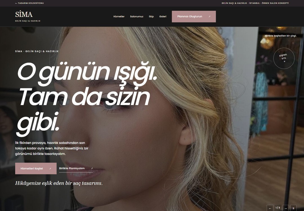Click the SİMA logo
The width and height of the screenshot is (304, 211).
click(28, 16)
